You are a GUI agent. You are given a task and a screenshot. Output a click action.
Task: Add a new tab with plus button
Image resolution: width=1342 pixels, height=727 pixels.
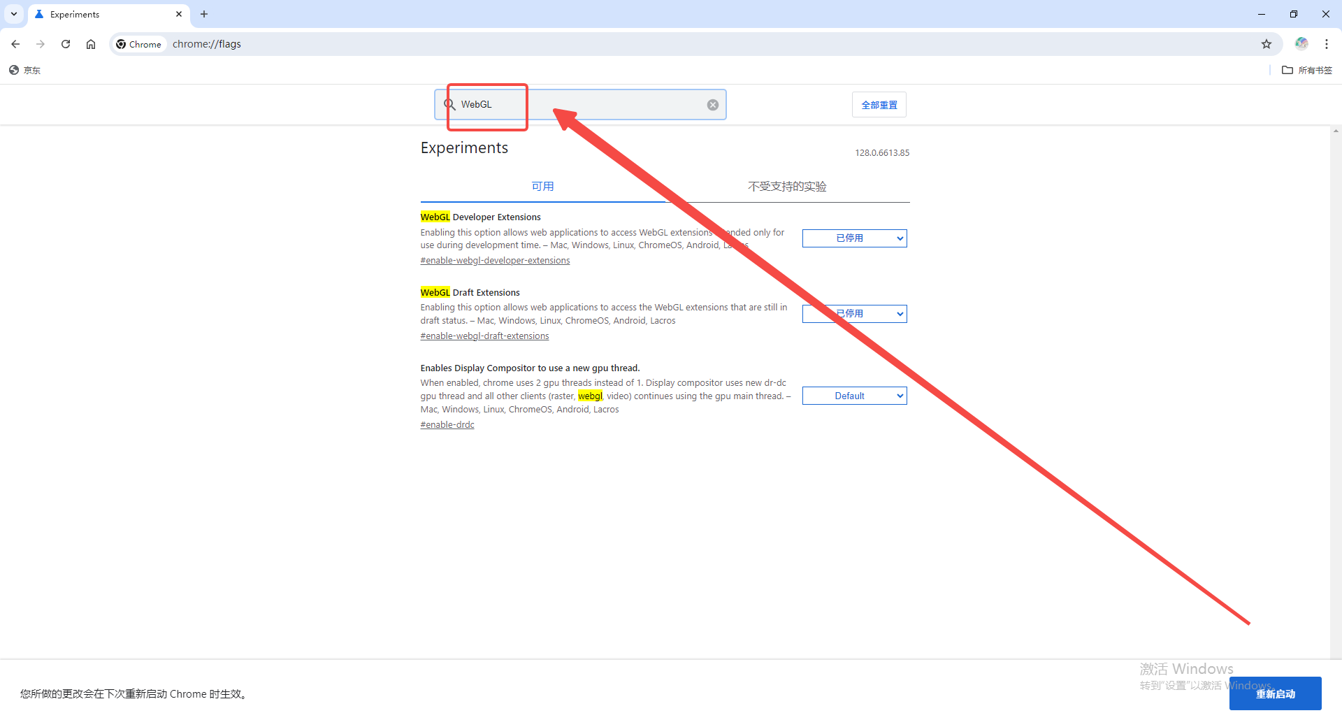[204, 14]
